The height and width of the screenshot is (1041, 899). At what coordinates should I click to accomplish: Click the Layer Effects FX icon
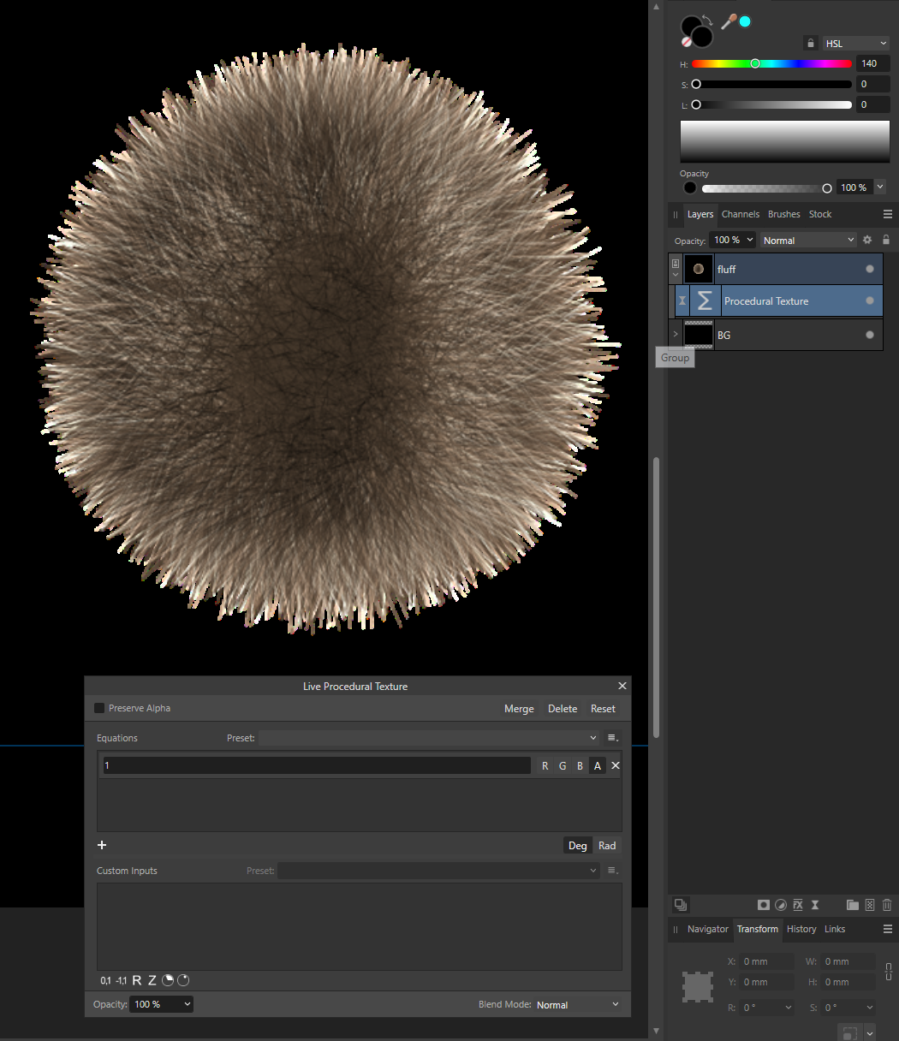pyautogui.click(x=798, y=905)
